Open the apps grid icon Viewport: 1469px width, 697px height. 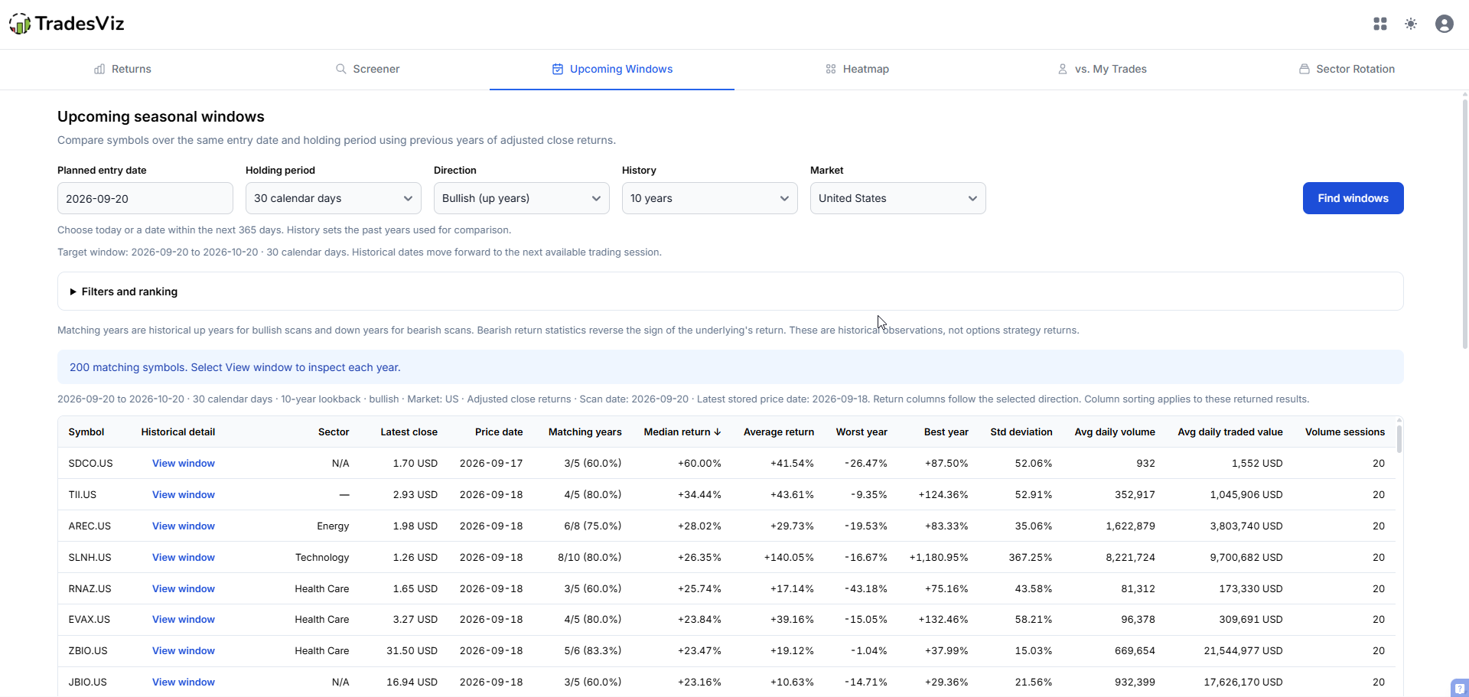tap(1380, 24)
